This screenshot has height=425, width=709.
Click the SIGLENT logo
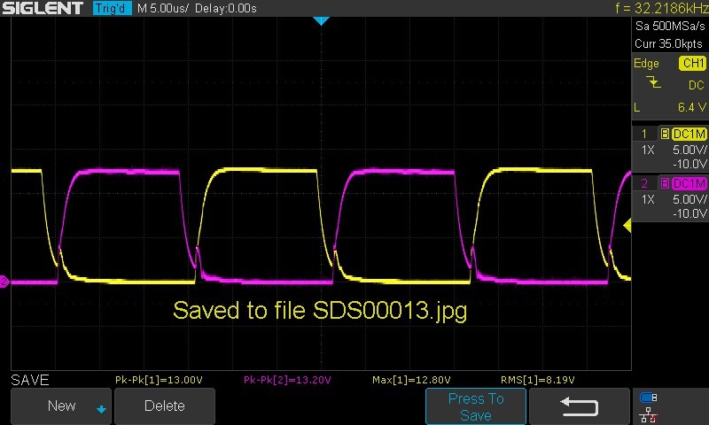click(x=43, y=8)
